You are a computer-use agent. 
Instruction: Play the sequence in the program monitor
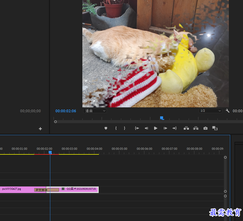coord(156,128)
